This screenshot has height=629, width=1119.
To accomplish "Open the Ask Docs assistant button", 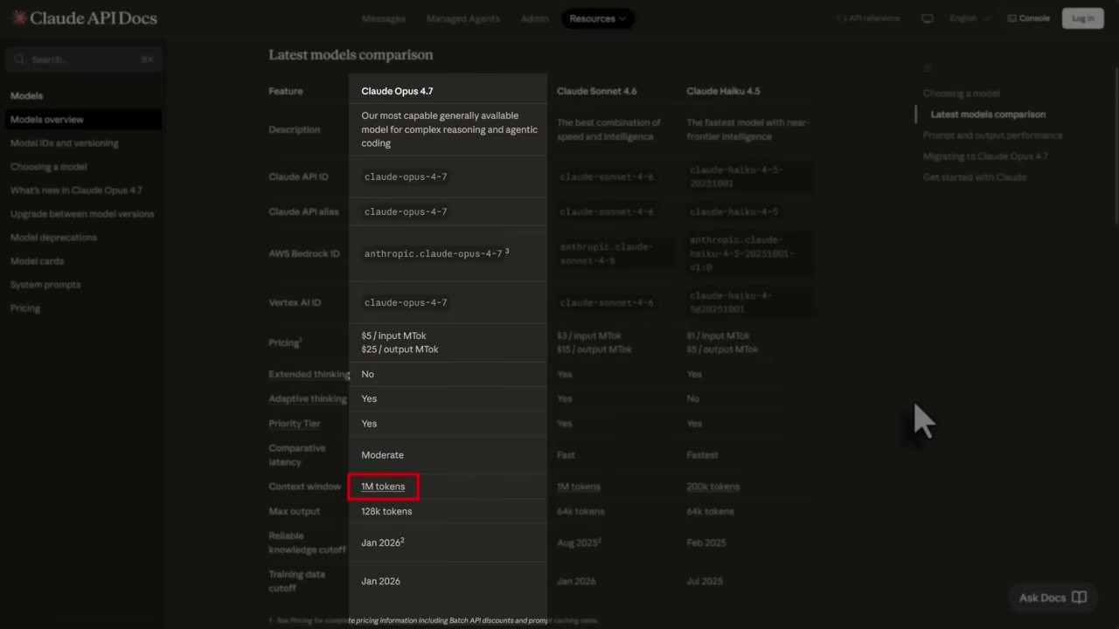I will click(x=1053, y=598).
